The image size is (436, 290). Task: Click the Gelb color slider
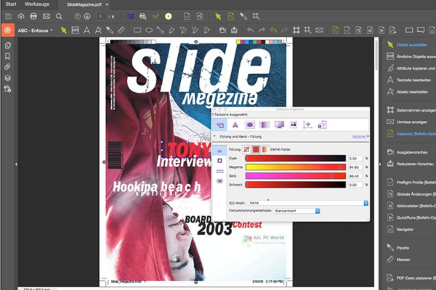point(295,176)
